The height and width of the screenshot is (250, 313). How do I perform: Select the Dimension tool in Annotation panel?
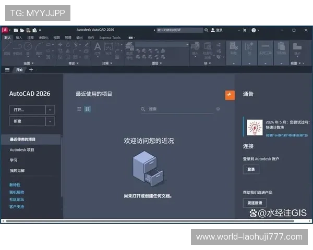click(x=109, y=47)
